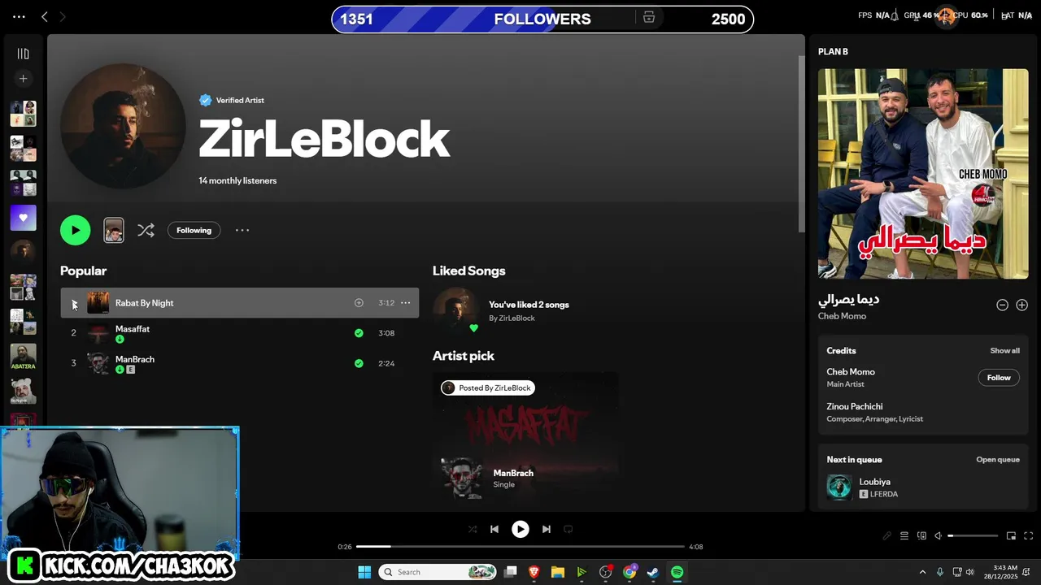Viewport: 1041px width, 585px height.
Task: Open the connect to a device icon
Action: pos(921,535)
